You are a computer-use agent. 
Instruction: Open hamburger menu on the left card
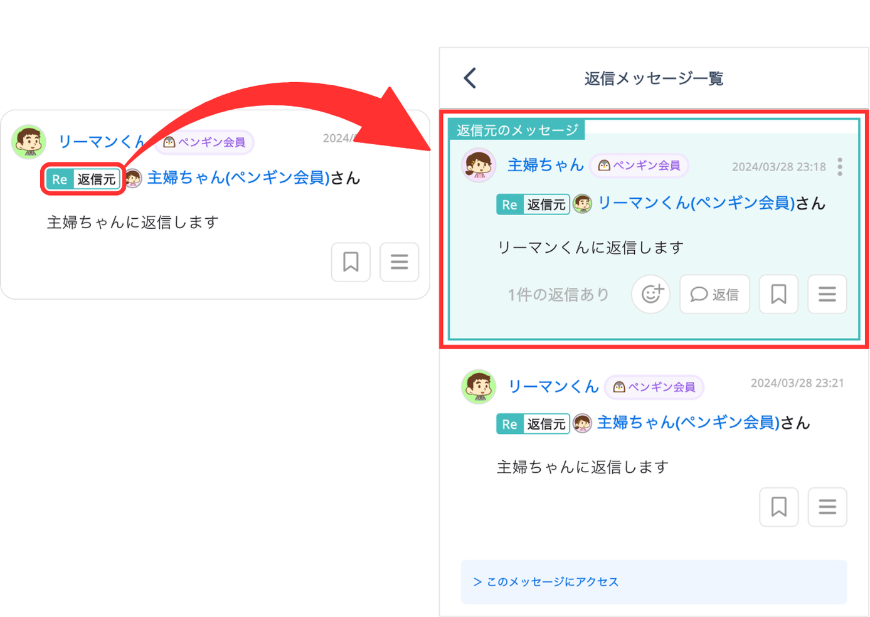pos(399,262)
